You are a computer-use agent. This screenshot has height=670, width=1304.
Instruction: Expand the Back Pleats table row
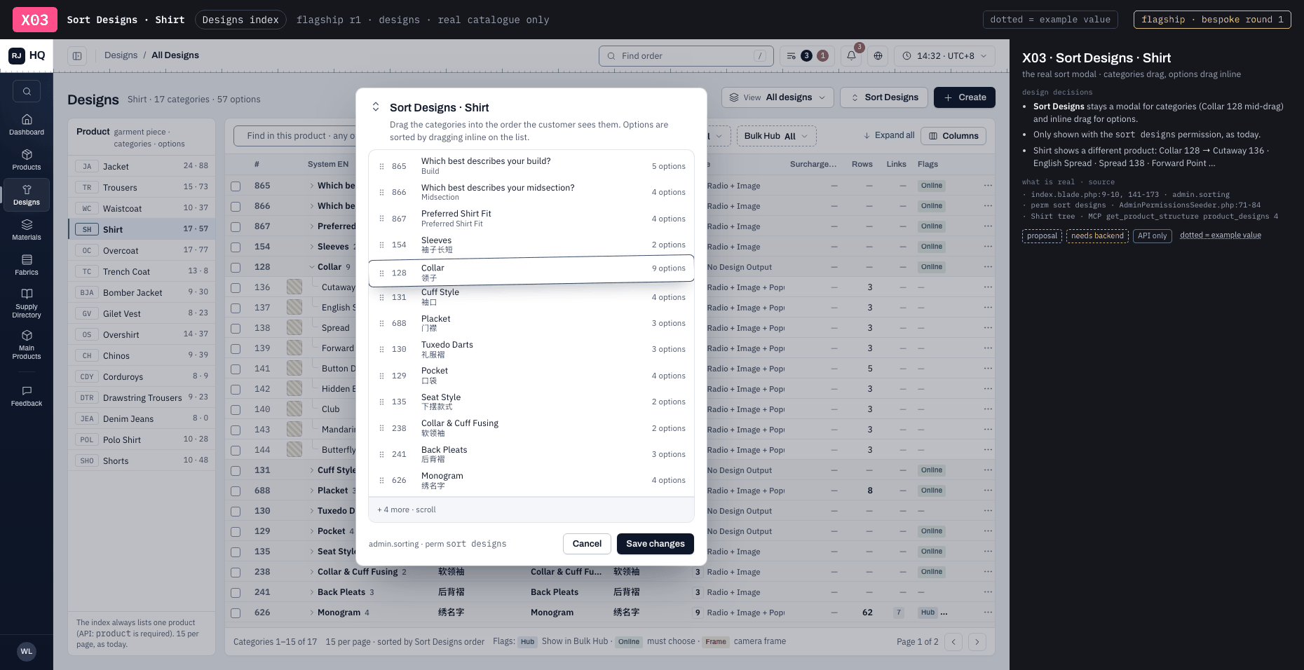tap(312, 592)
